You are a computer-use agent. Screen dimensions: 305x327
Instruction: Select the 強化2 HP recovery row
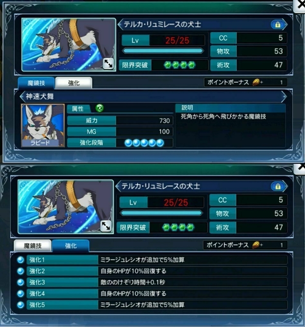[x=157, y=271]
